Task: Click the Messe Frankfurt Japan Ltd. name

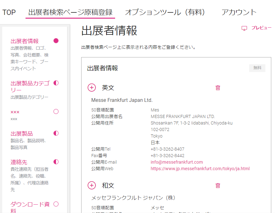Action: 122,100
